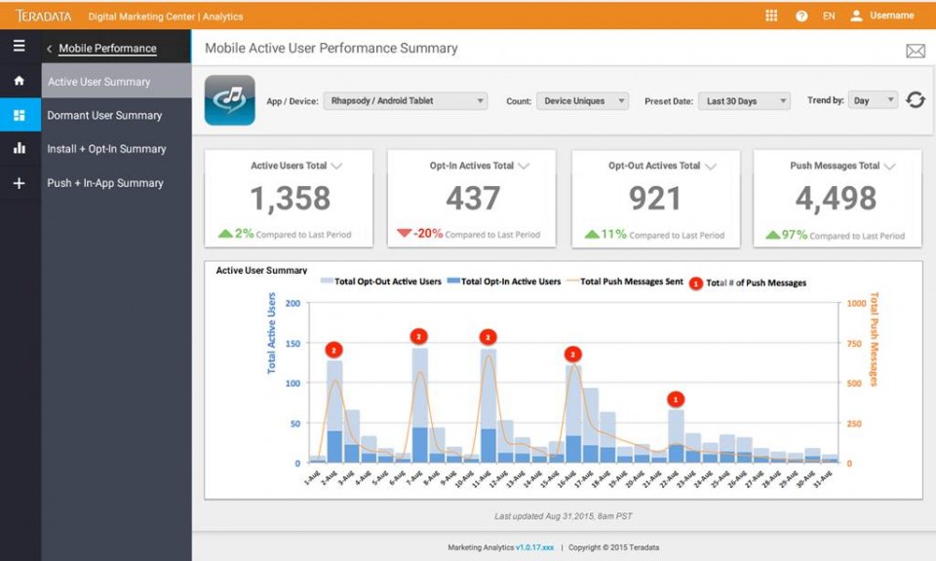The width and height of the screenshot is (936, 561).
Task: Click the refresh icon beside Trend by
Action: pyautogui.click(x=916, y=99)
